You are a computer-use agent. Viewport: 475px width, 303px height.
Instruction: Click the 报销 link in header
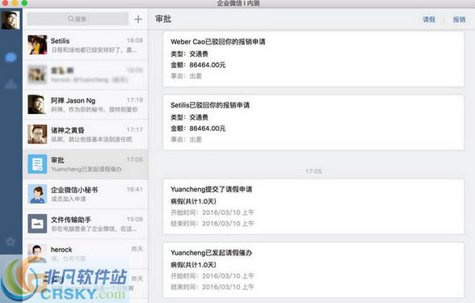[459, 19]
